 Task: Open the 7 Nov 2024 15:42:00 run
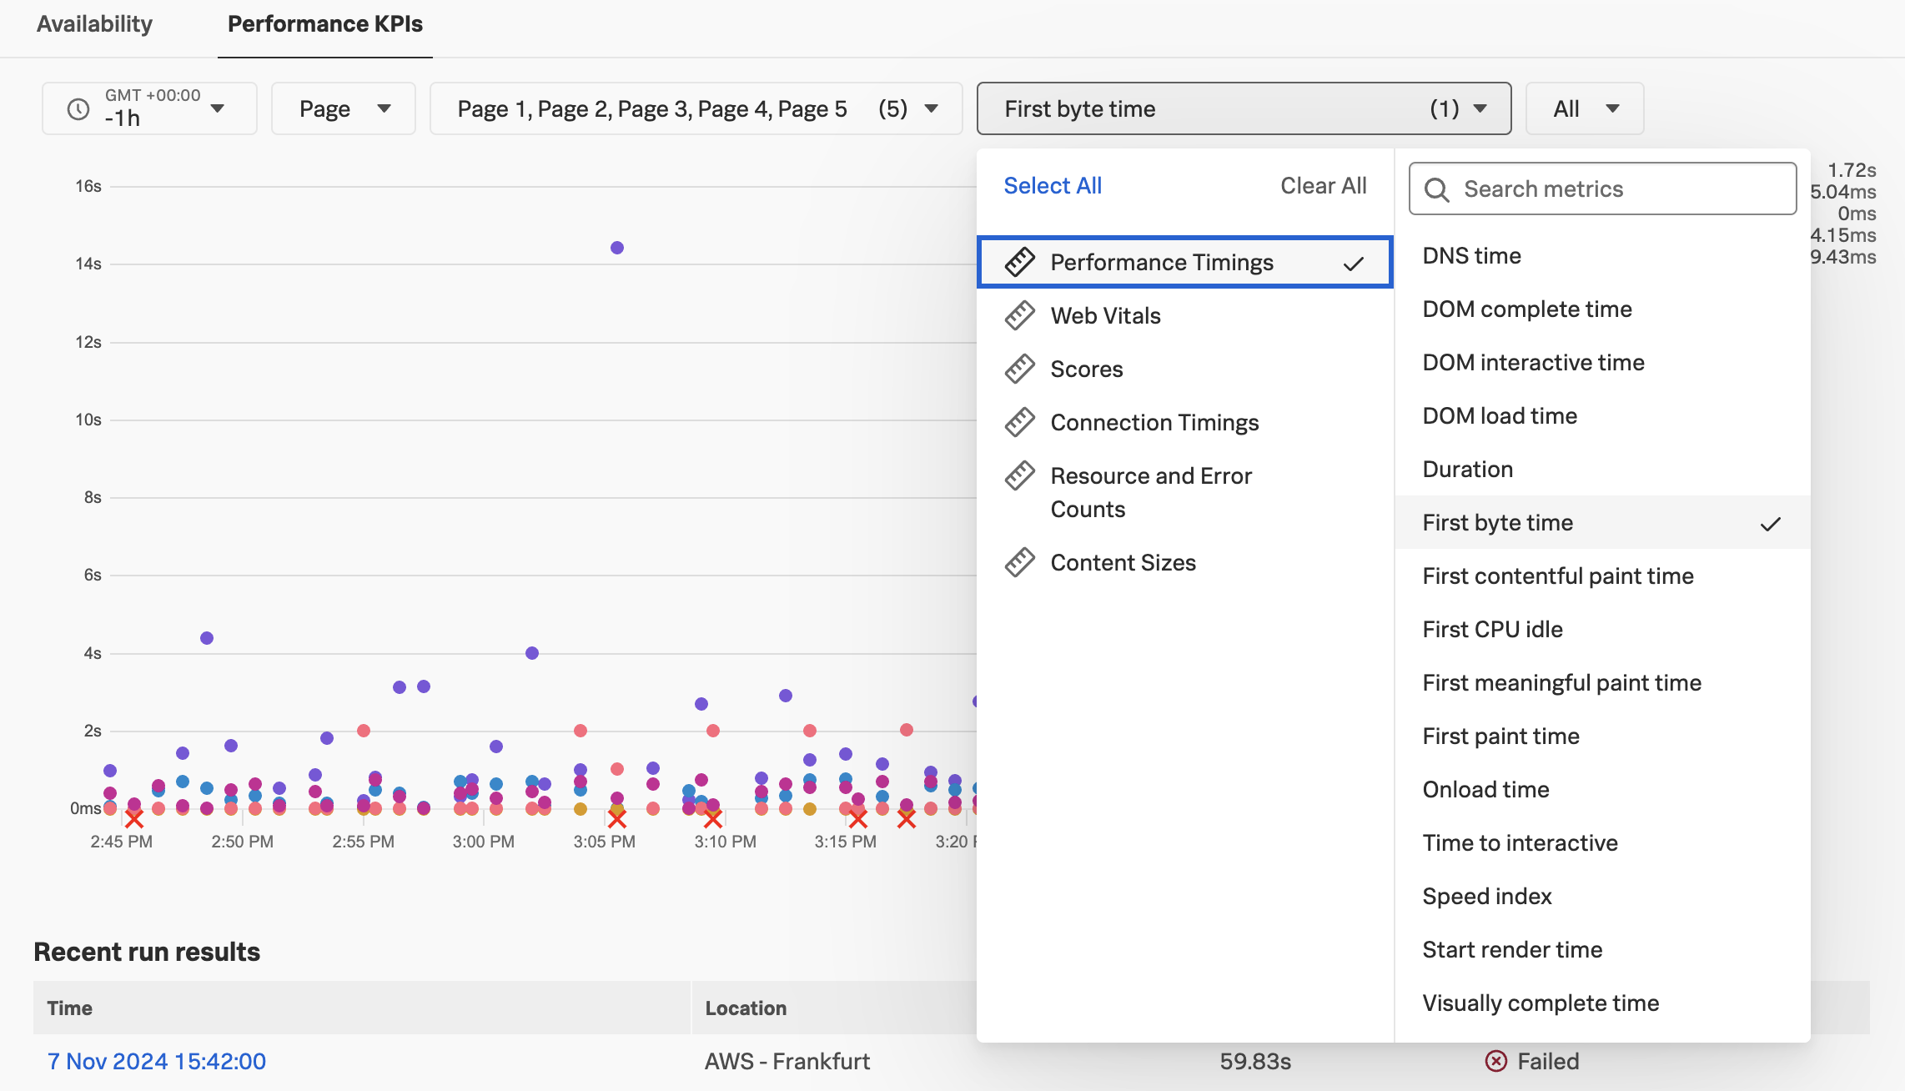click(157, 1061)
